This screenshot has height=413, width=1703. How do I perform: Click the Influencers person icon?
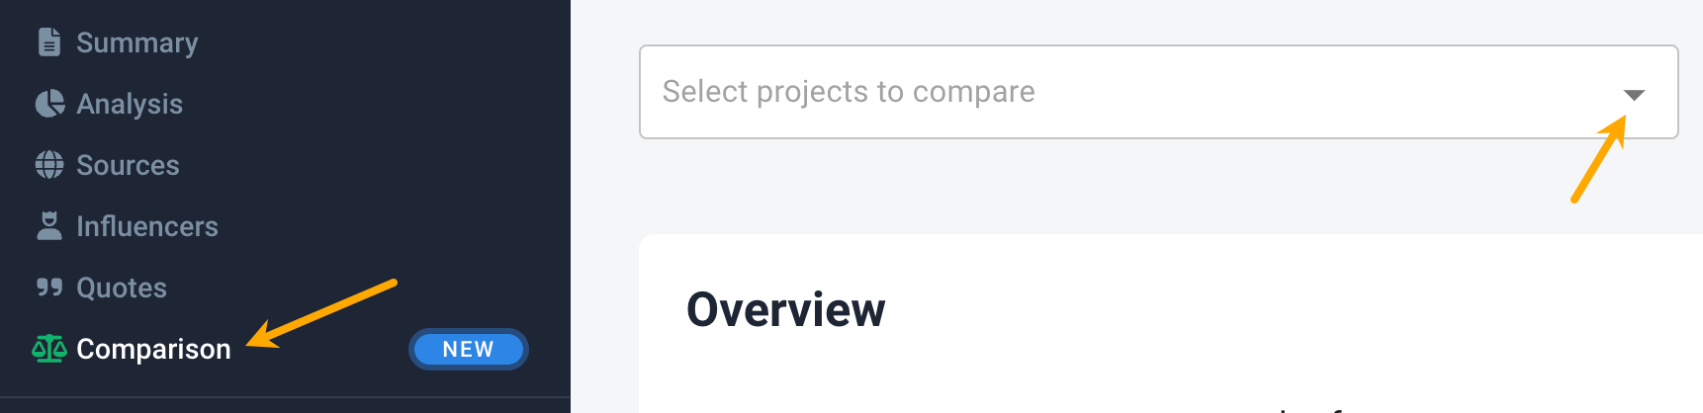point(48,226)
